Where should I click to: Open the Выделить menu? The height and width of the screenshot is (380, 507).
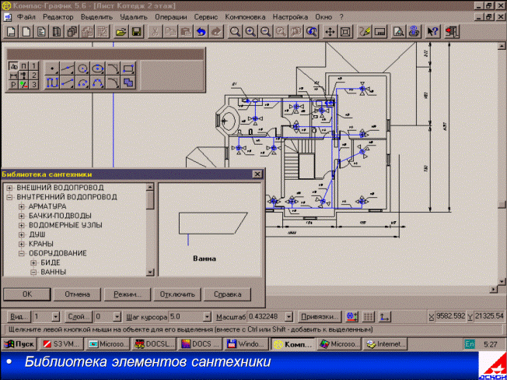click(x=96, y=17)
